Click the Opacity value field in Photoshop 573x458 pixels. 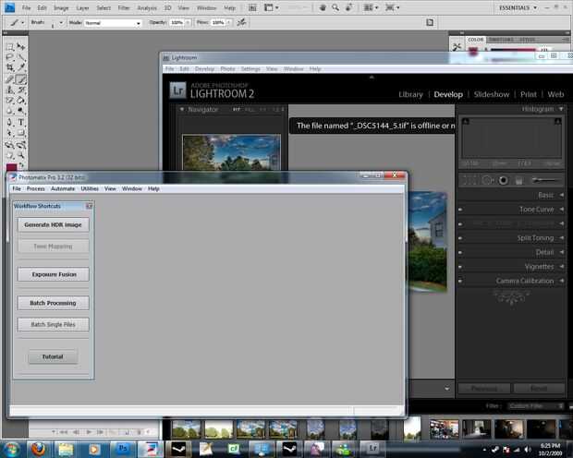pyautogui.click(x=177, y=23)
